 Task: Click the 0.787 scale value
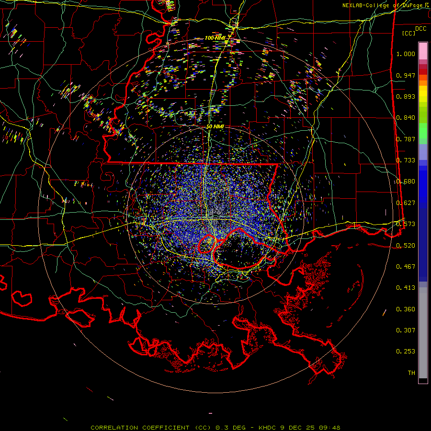(x=406, y=139)
